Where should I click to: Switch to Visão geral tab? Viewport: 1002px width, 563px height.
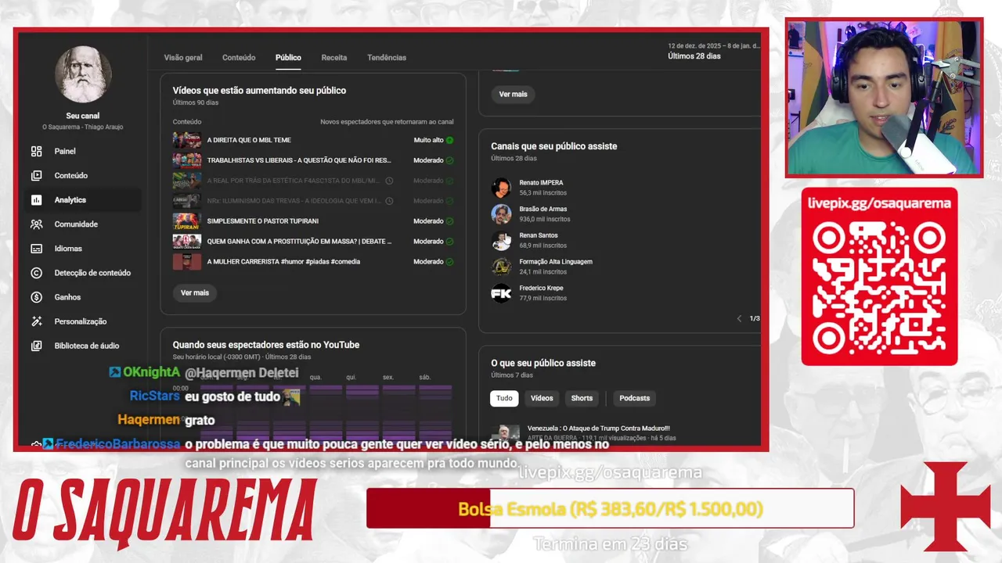183,57
